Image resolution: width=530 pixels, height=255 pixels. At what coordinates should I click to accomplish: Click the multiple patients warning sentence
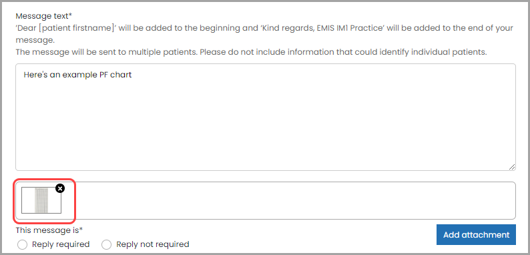tap(251, 53)
